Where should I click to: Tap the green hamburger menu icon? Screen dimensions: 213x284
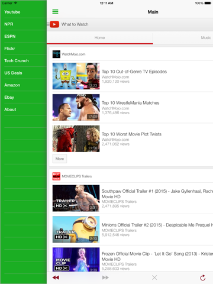pos(55,12)
